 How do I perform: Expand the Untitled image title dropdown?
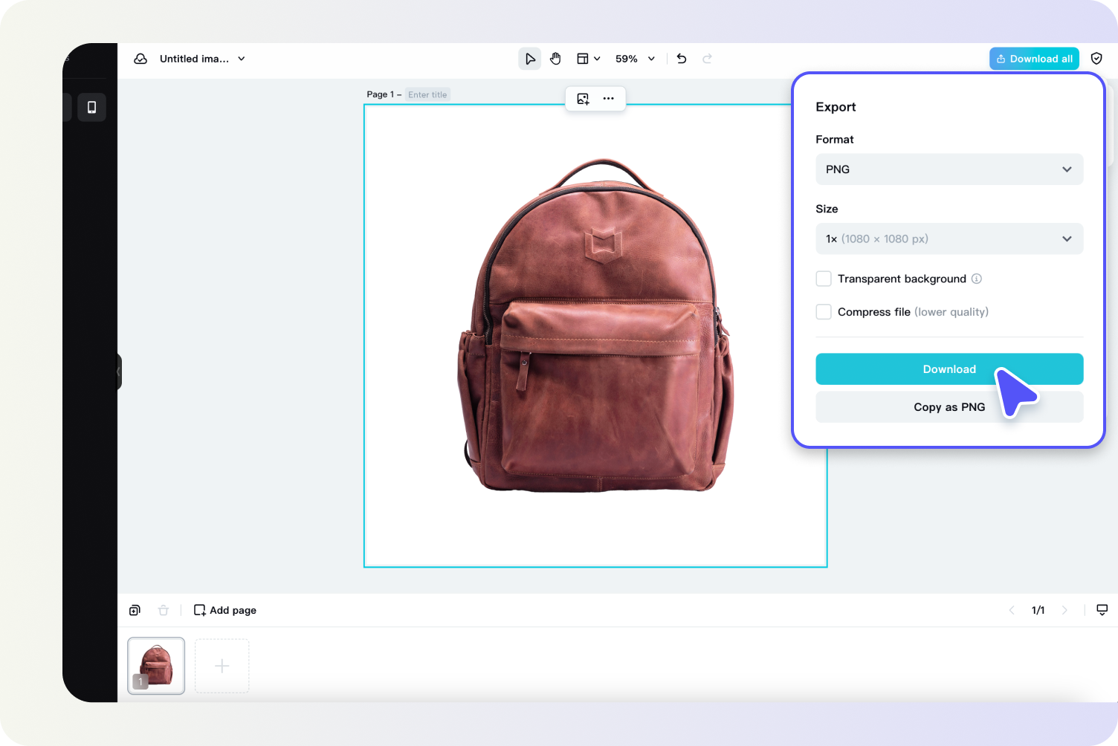pos(241,58)
